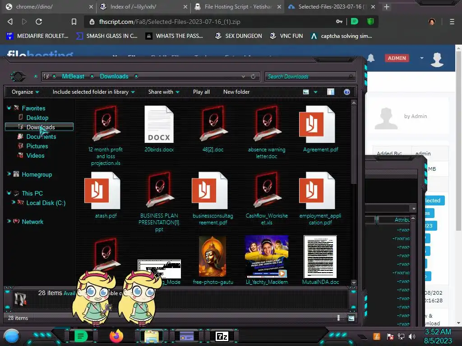Select 12 month profit and loss projection.xls
462x346 pixels.
coord(106,136)
